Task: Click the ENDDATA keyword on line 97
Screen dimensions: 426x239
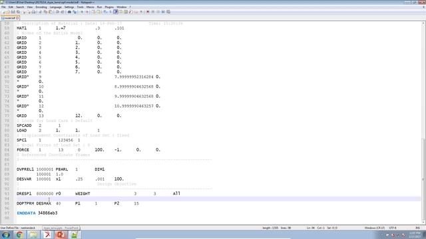Action: (x=26, y=213)
